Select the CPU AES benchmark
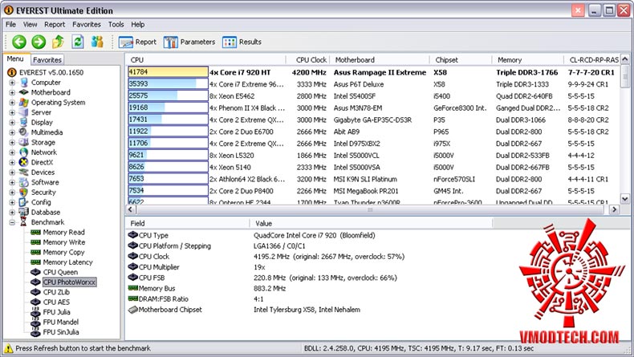Viewport: 634px width, 357px height. 56,302
